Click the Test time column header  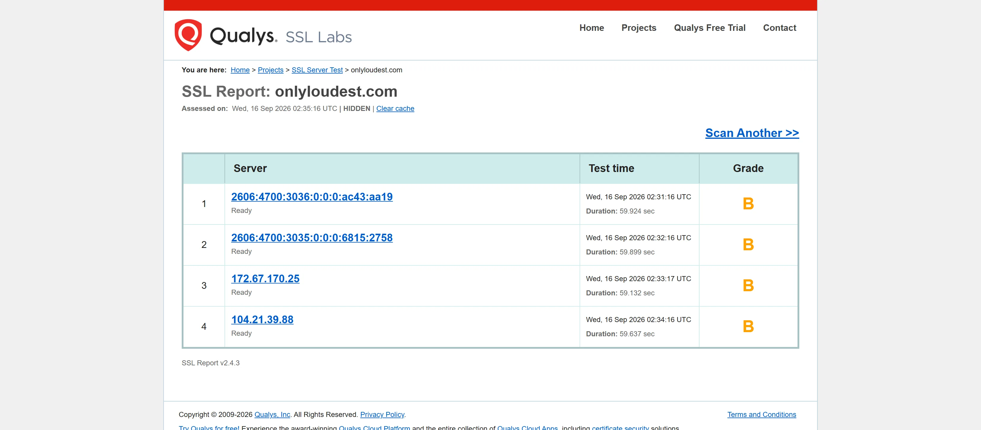tap(639, 168)
